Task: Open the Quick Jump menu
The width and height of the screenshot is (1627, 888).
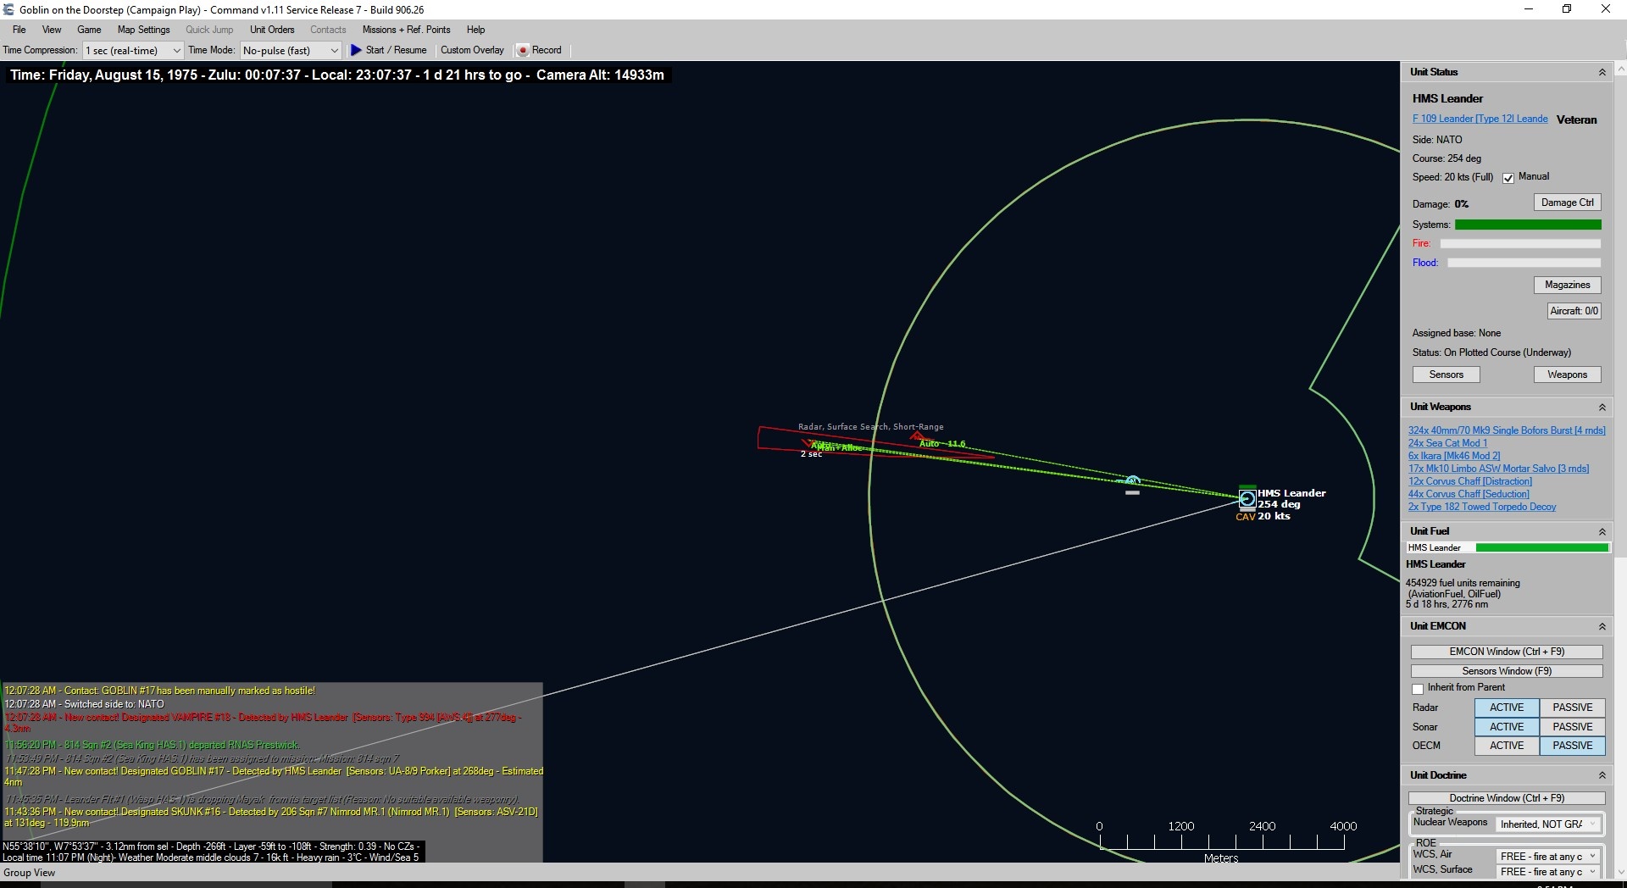Action: (209, 30)
